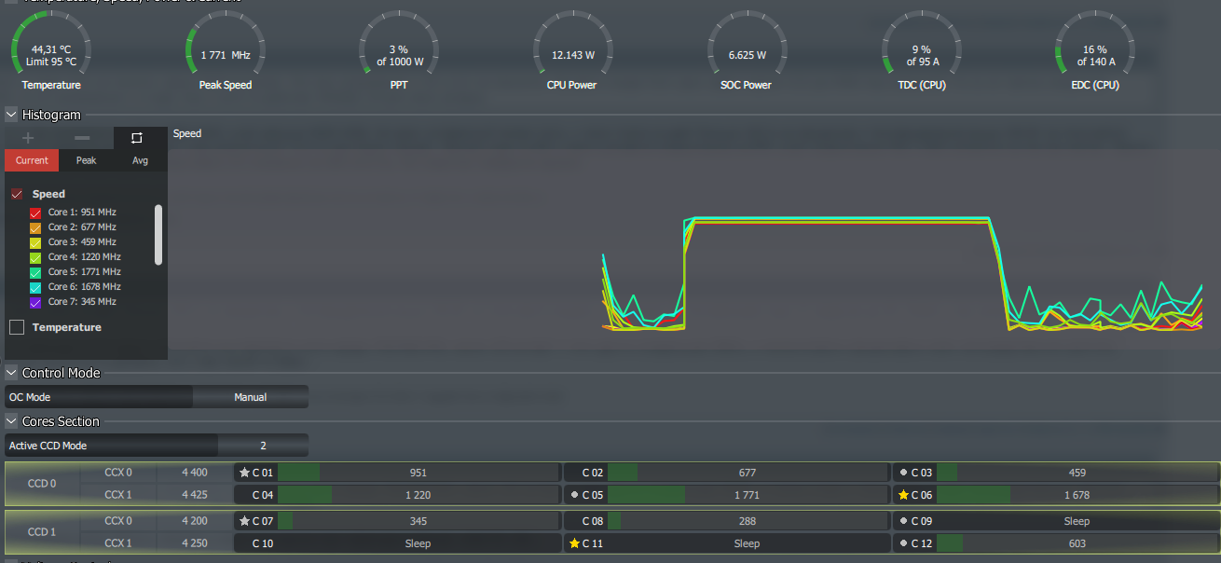
Task: Open the OC Mode Manual selector
Action: pyautogui.click(x=250, y=397)
